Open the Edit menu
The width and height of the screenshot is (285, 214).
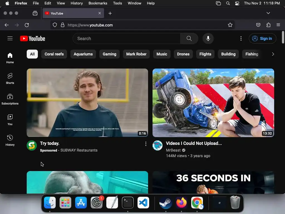48,3
